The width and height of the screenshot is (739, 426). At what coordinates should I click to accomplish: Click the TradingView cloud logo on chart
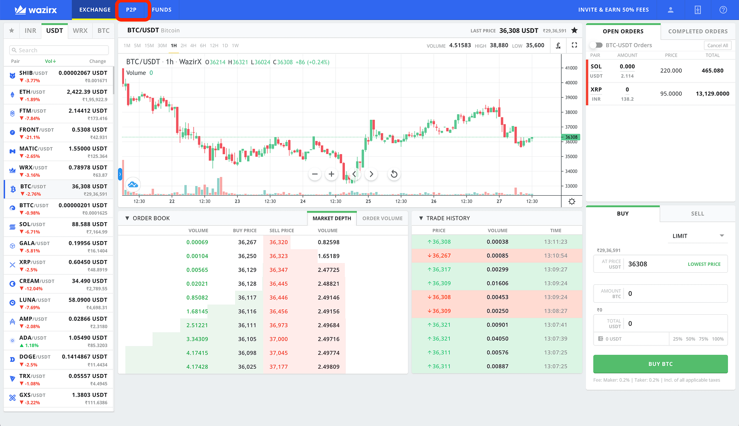tap(133, 184)
